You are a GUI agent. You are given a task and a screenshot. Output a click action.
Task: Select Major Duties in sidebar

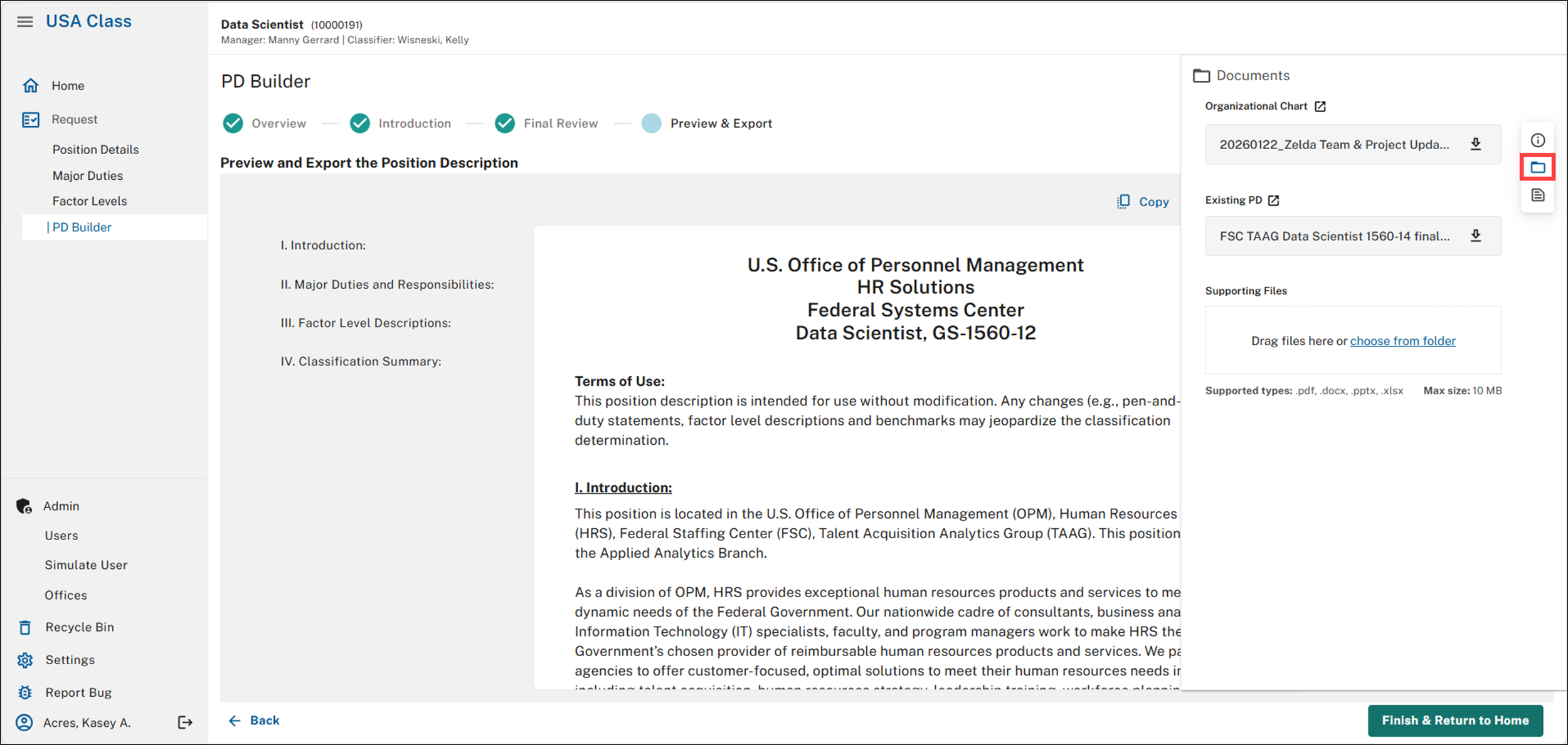(x=88, y=175)
